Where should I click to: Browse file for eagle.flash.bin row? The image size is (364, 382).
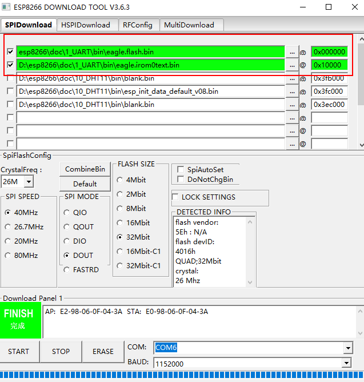click(x=292, y=52)
